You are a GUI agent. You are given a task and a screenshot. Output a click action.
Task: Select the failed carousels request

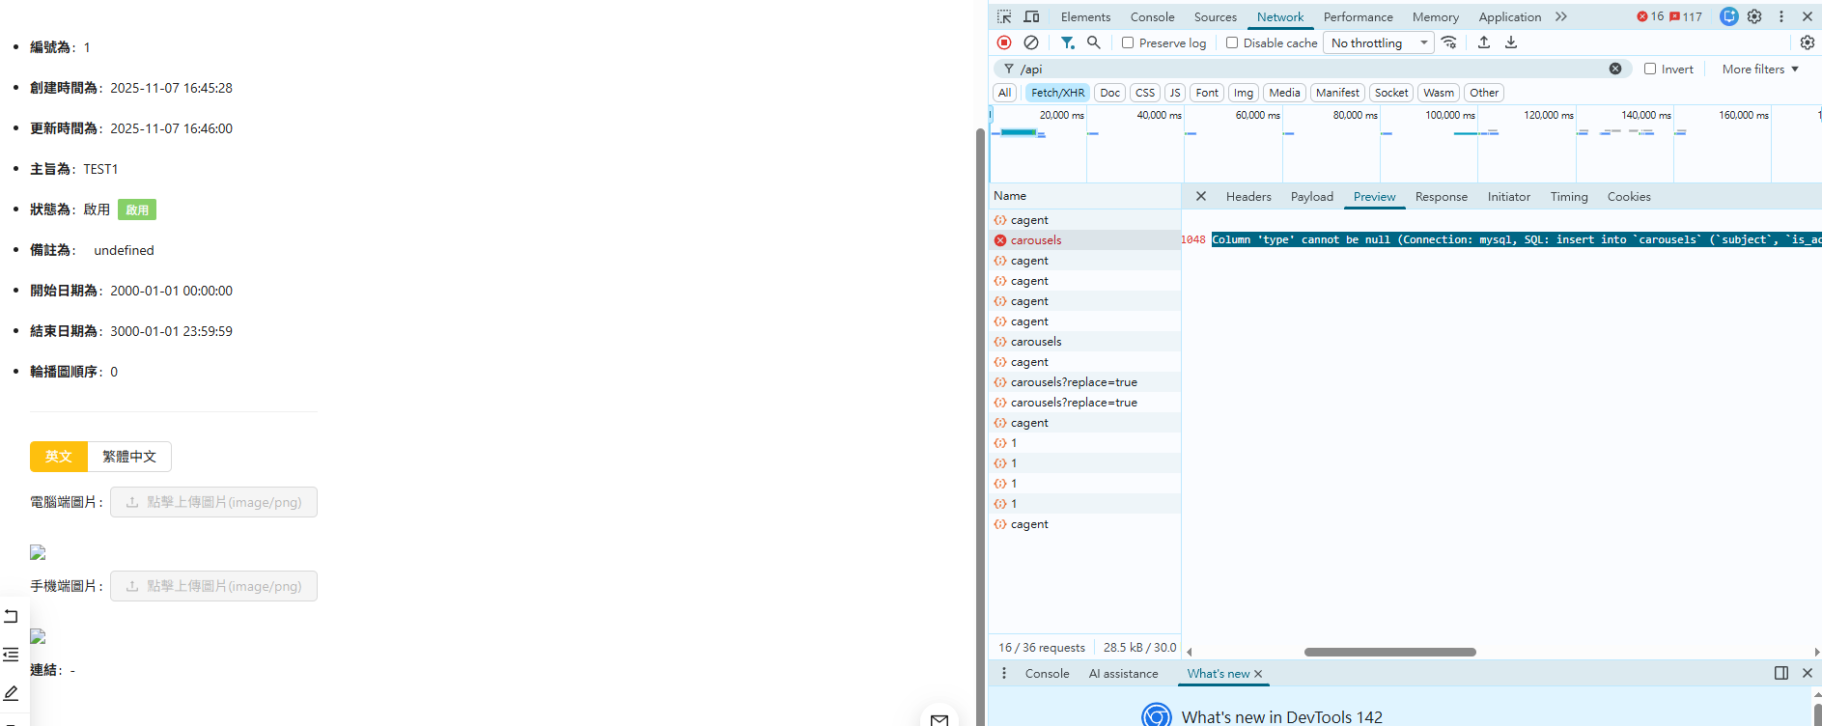[1036, 240]
